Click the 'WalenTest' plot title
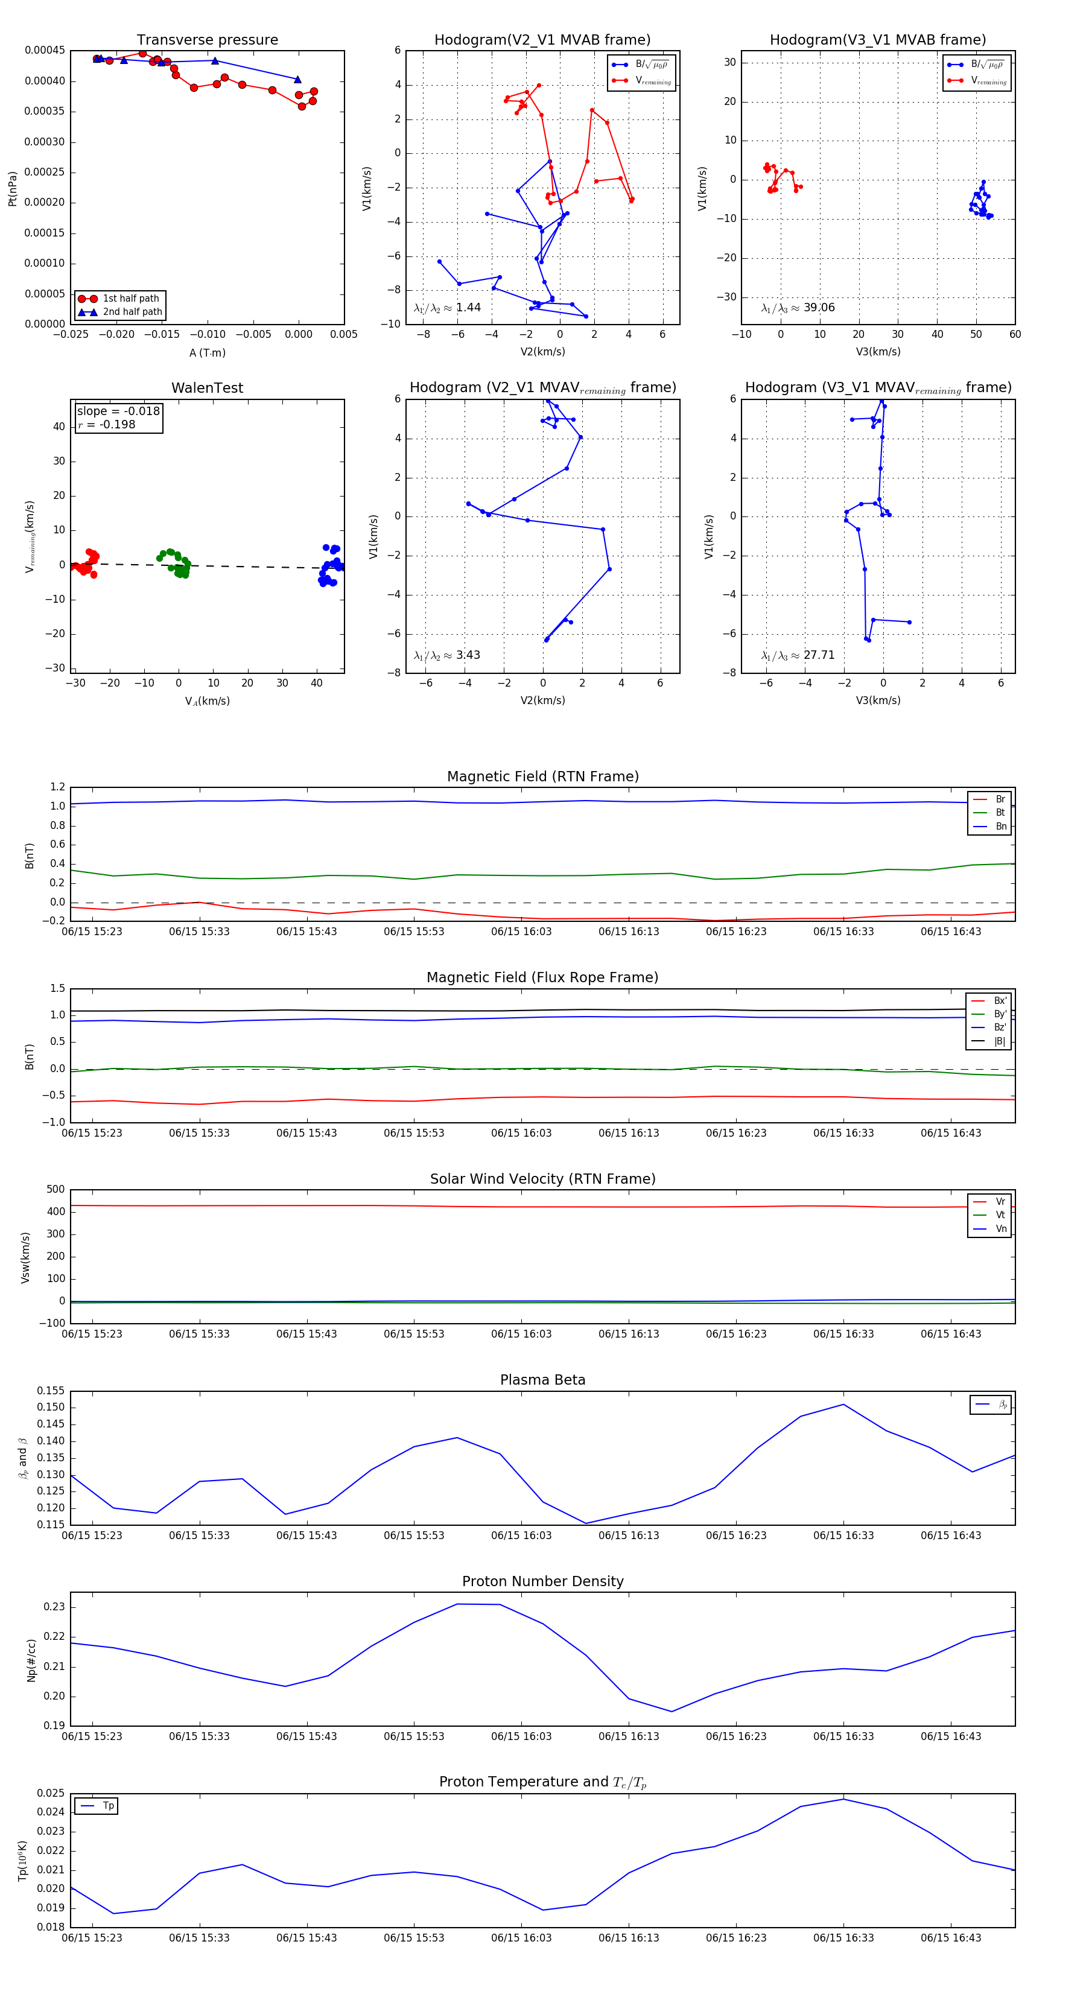 click(x=207, y=388)
